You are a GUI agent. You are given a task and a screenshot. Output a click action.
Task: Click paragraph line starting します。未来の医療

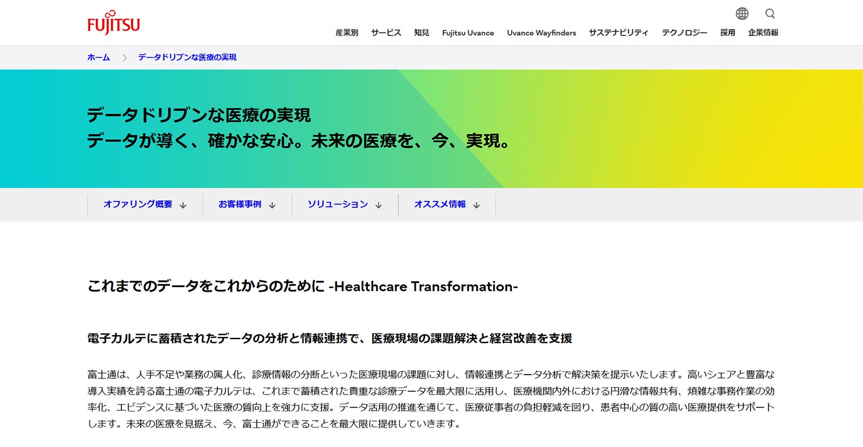[275, 424]
